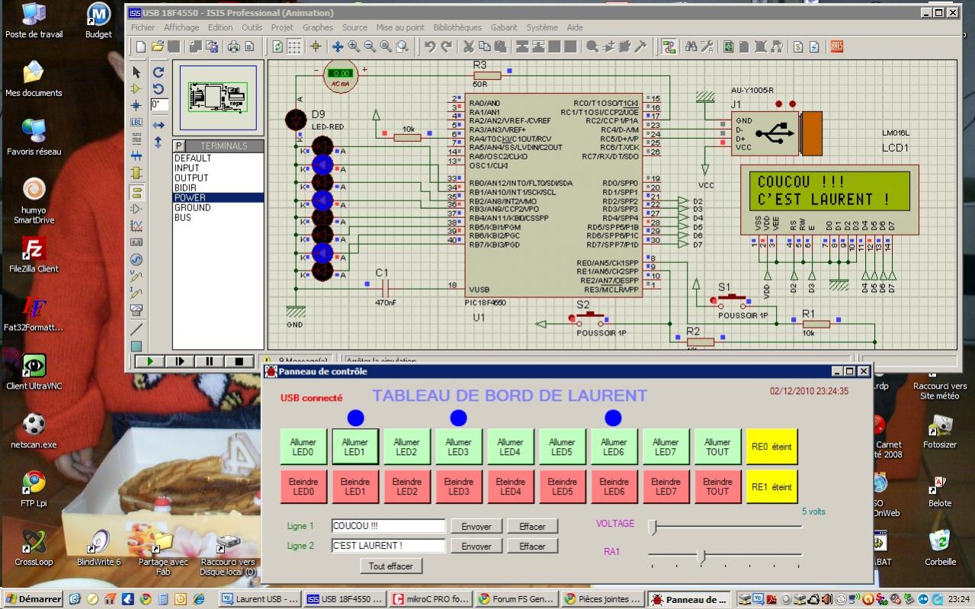Click the Eteindre TOUT button
This screenshot has width=975, height=609.
(x=717, y=486)
